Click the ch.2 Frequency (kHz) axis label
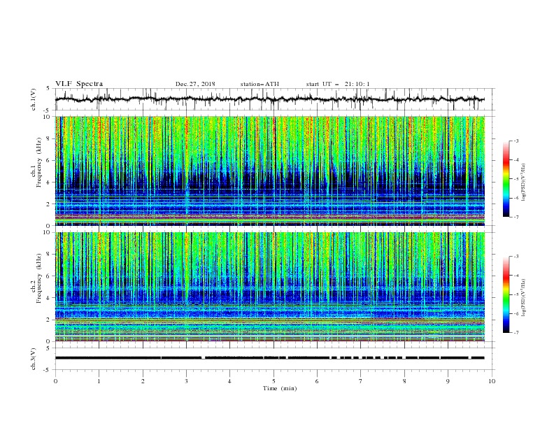554x428 pixels. [x=36, y=278]
